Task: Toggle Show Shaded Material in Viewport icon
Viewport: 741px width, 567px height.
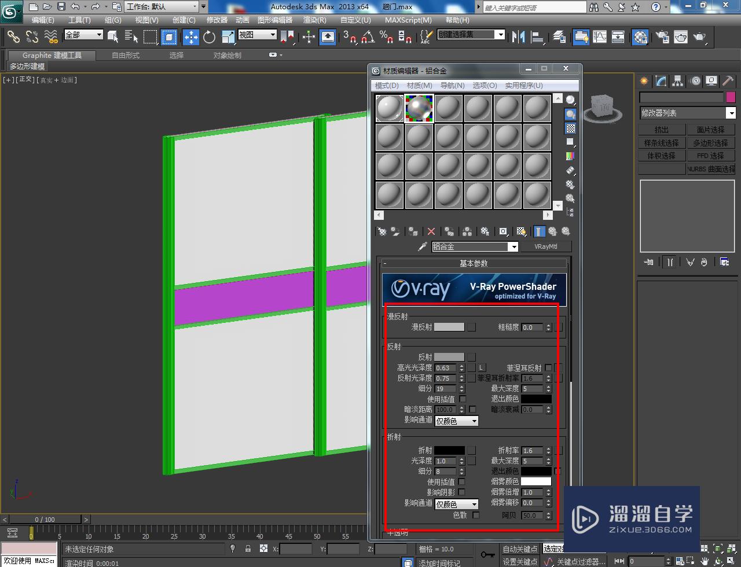Action: coord(521,231)
